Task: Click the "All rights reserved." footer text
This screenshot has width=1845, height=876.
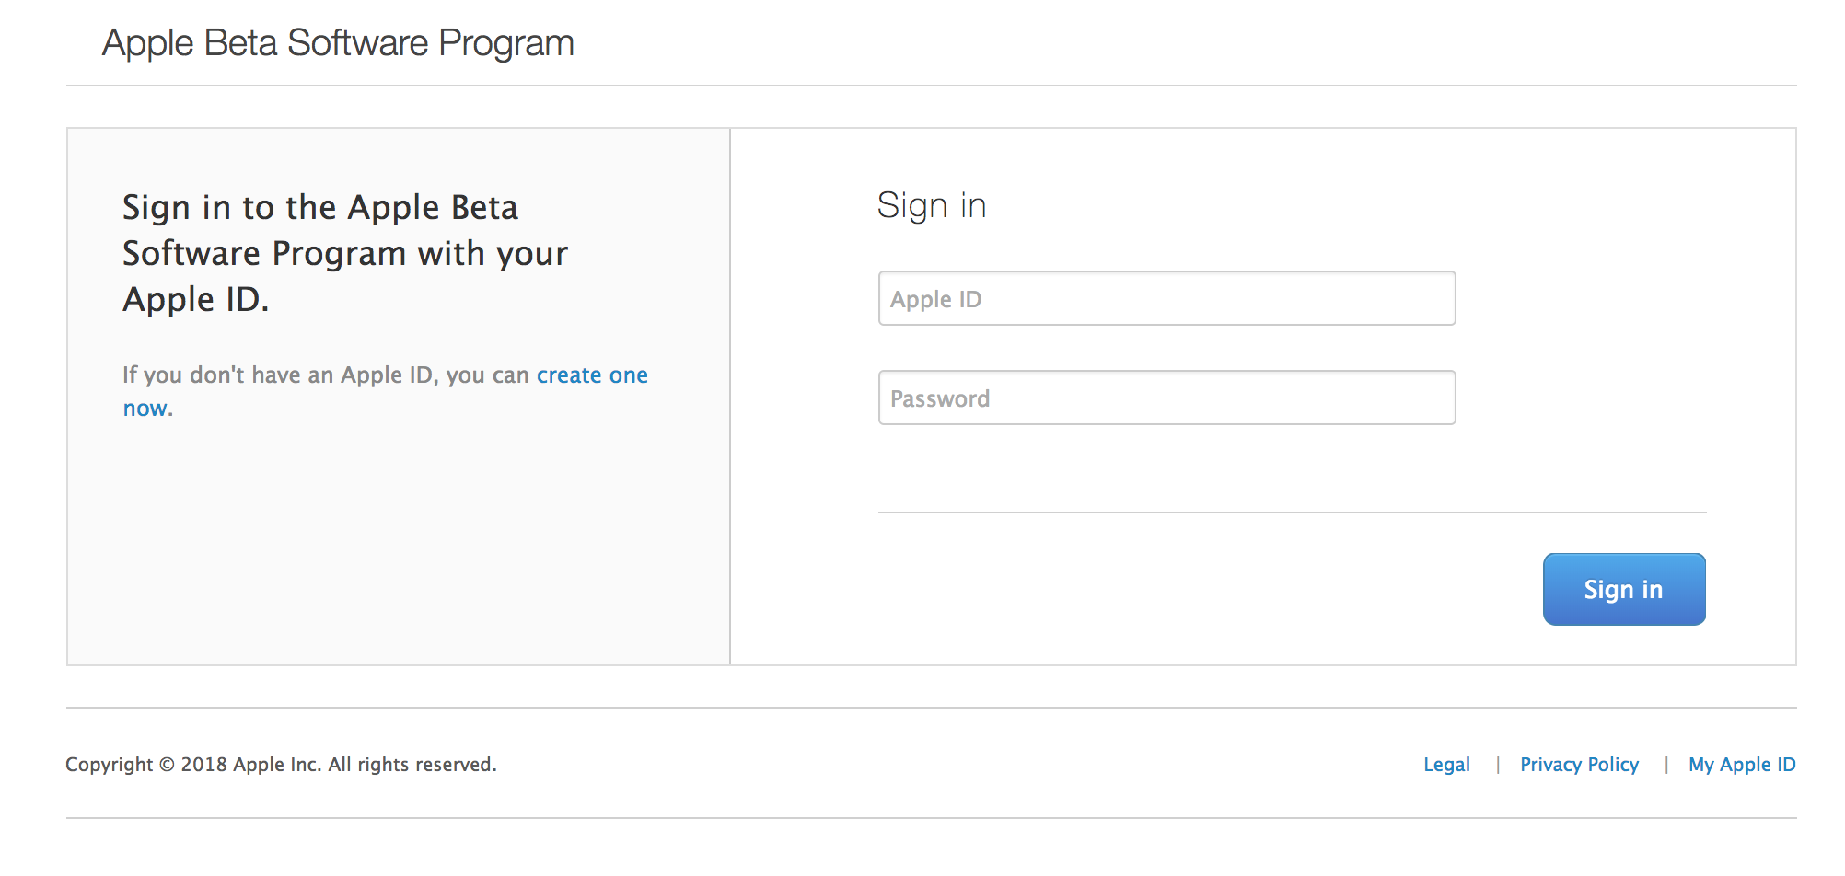Action: tap(412, 765)
